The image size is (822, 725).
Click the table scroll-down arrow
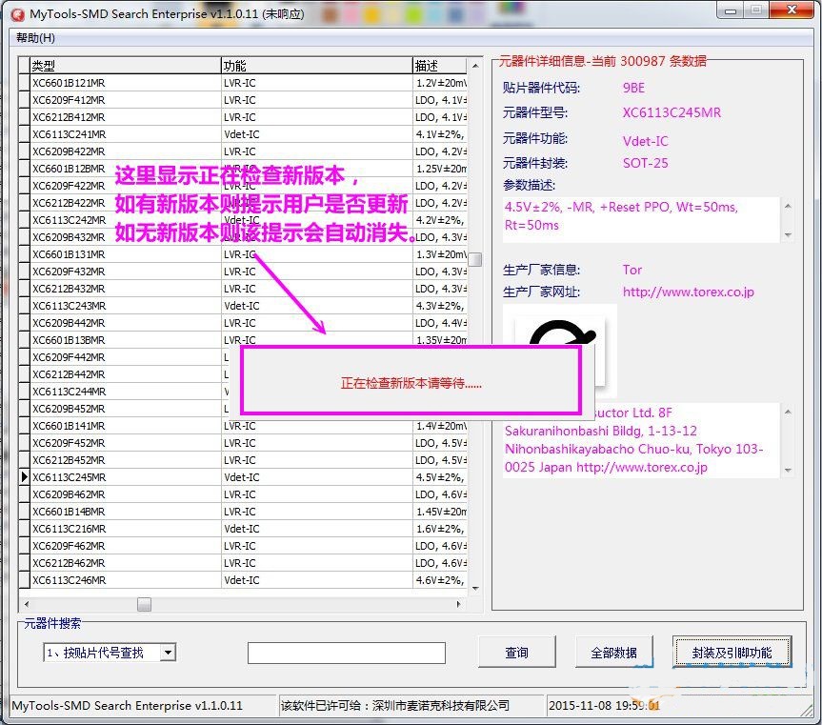pyautogui.click(x=475, y=589)
